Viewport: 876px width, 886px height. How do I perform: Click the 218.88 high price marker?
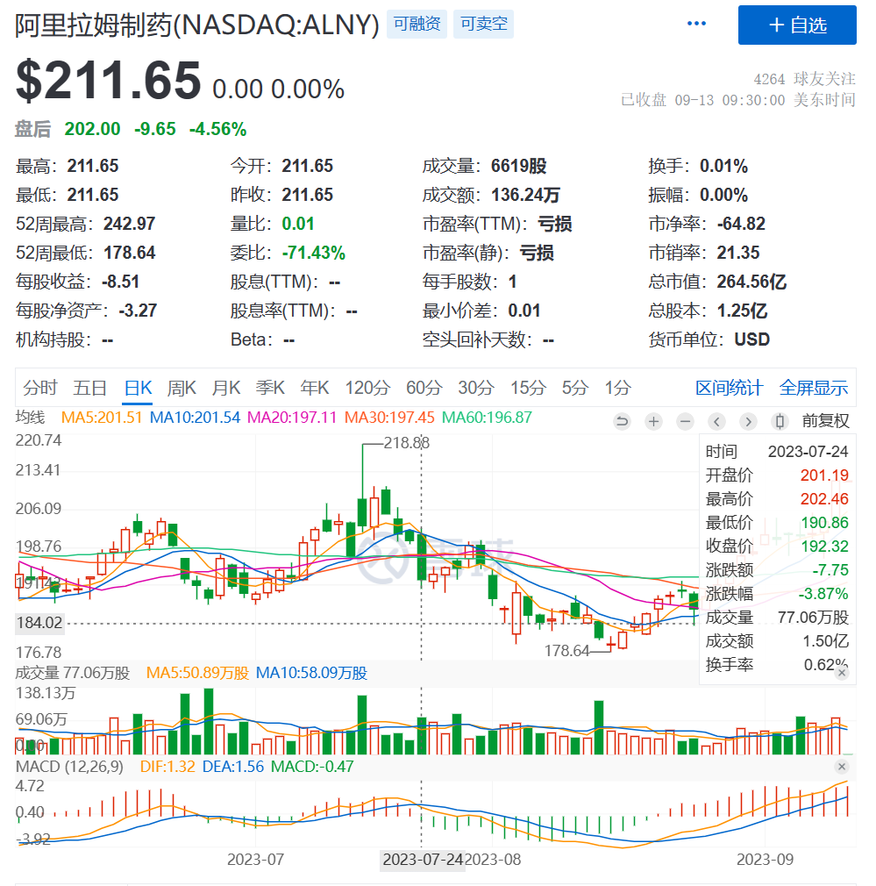tap(407, 443)
